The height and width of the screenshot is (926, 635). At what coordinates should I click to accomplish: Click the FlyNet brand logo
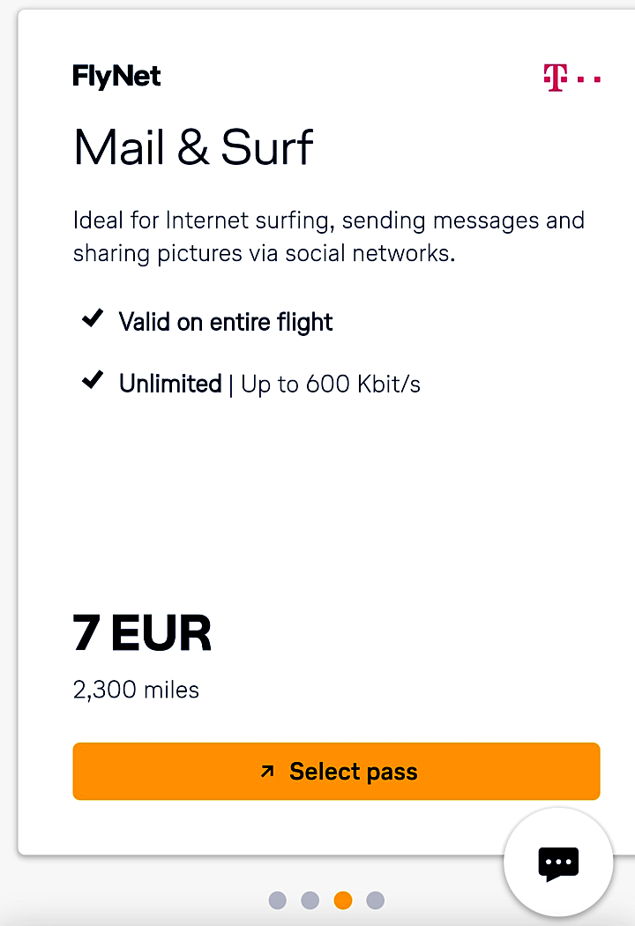click(116, 77)
